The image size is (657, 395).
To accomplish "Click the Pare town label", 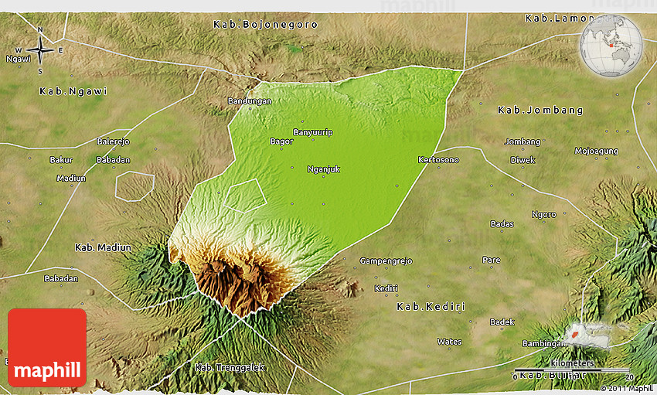I will tap(491, 260).
